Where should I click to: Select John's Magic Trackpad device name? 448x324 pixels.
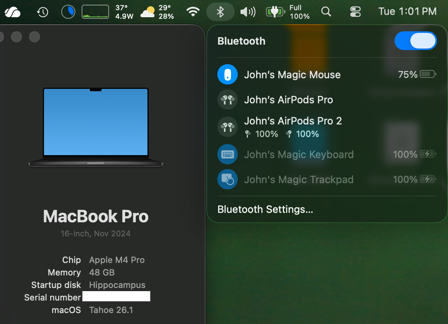click(x=299, y=180)
